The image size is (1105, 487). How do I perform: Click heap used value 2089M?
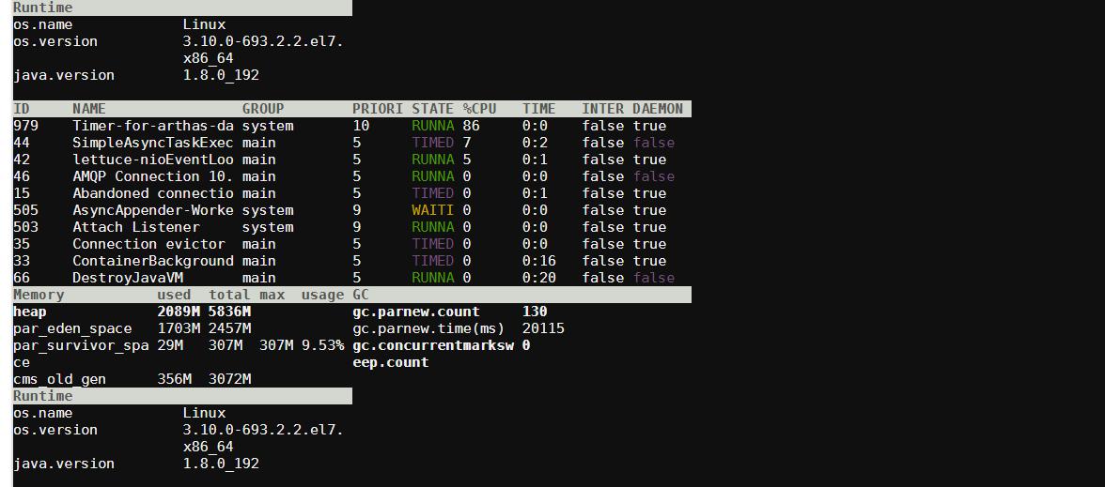pyautogui.click(x=179, y=312)
